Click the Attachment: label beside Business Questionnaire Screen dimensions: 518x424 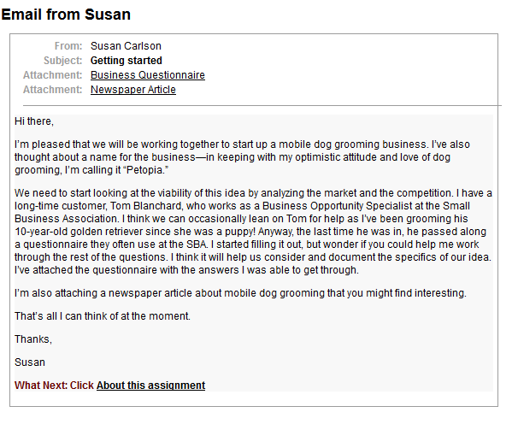point(53,75)
